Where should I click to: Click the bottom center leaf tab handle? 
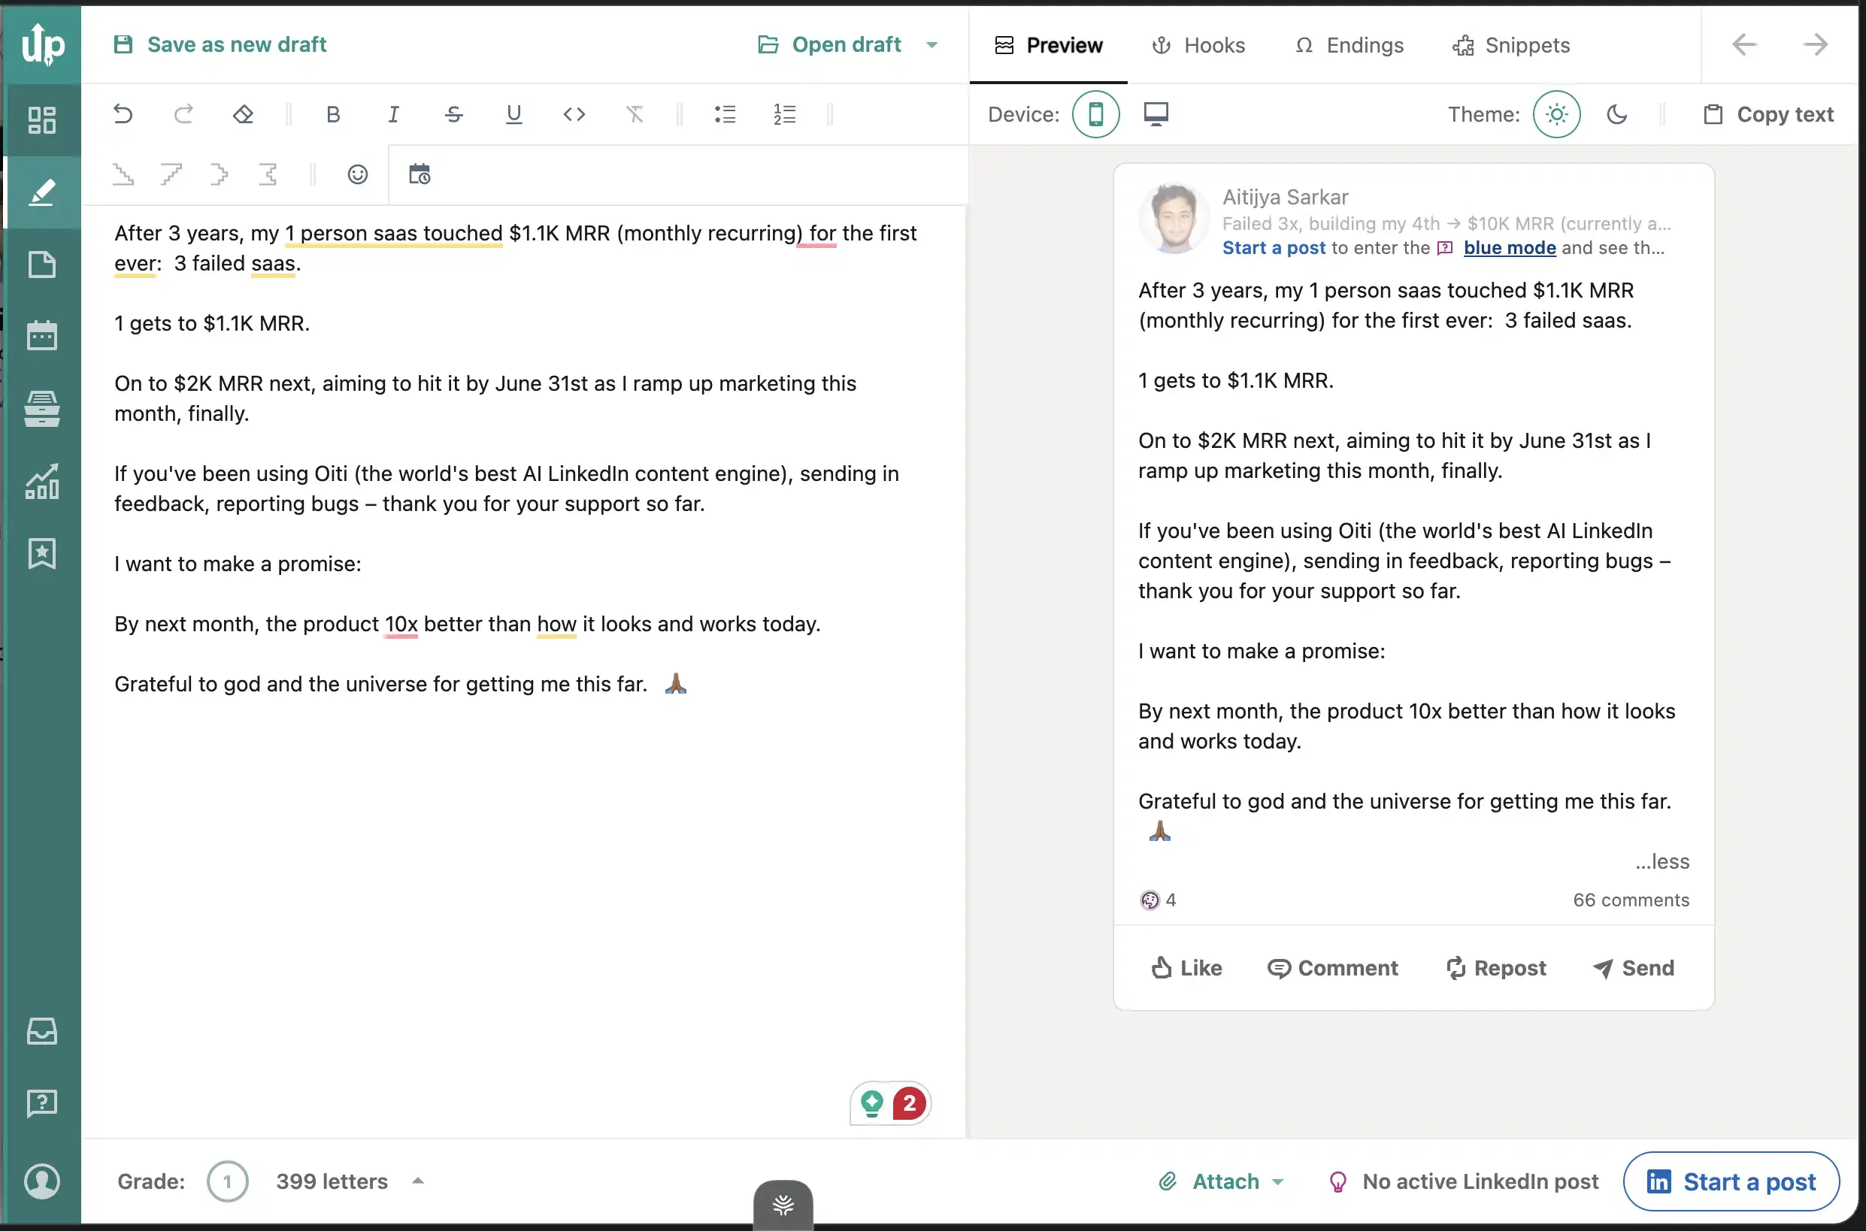click(x=783, y=1204)
